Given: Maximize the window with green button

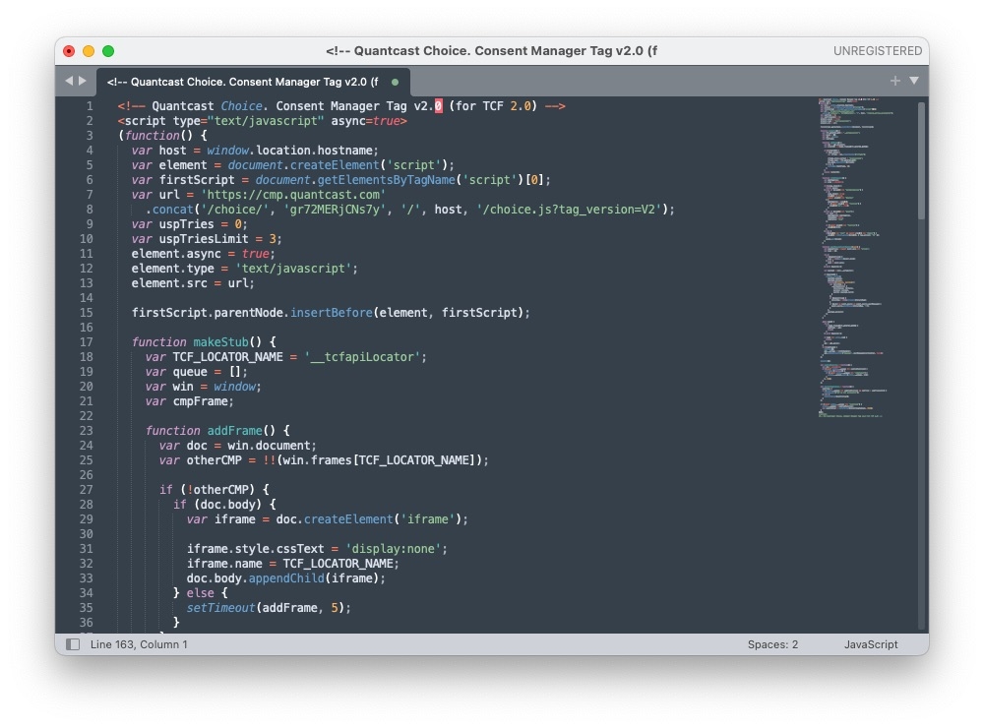Looking at the screenshot, I should point(108,51).
